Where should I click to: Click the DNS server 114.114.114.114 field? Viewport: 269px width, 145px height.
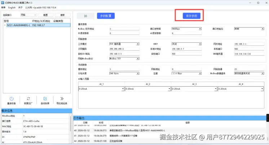pyautogui.click(x=249, y=54)
